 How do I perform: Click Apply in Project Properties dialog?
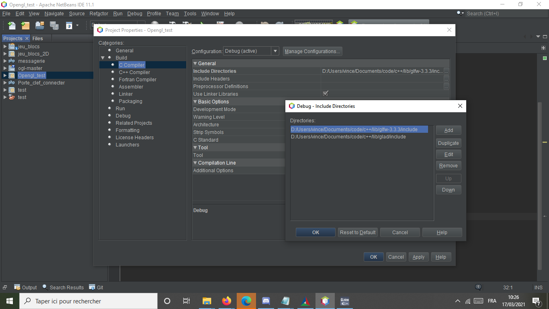point(418,257)
